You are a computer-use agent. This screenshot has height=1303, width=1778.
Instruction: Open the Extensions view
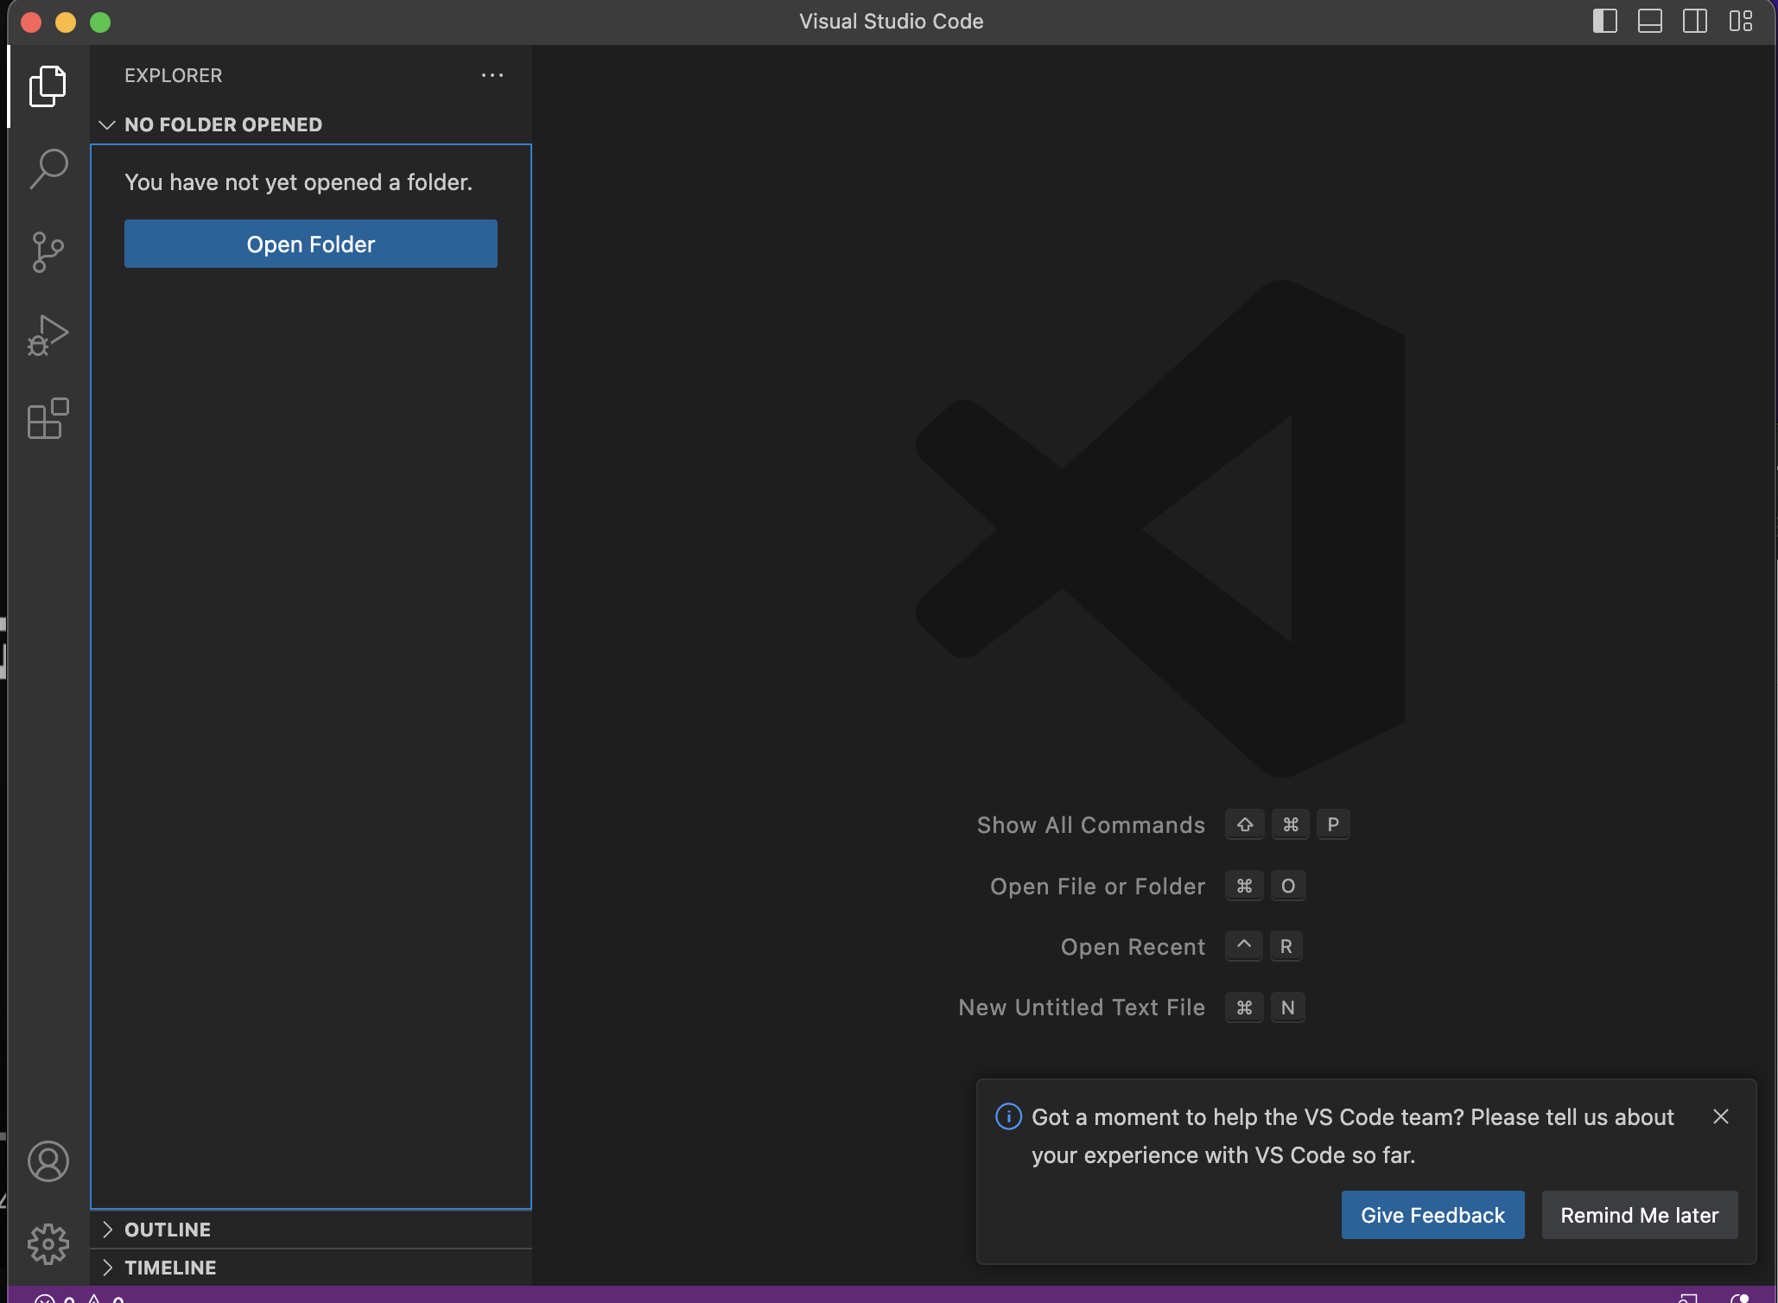pyautogui.click(x=48, y=419)
